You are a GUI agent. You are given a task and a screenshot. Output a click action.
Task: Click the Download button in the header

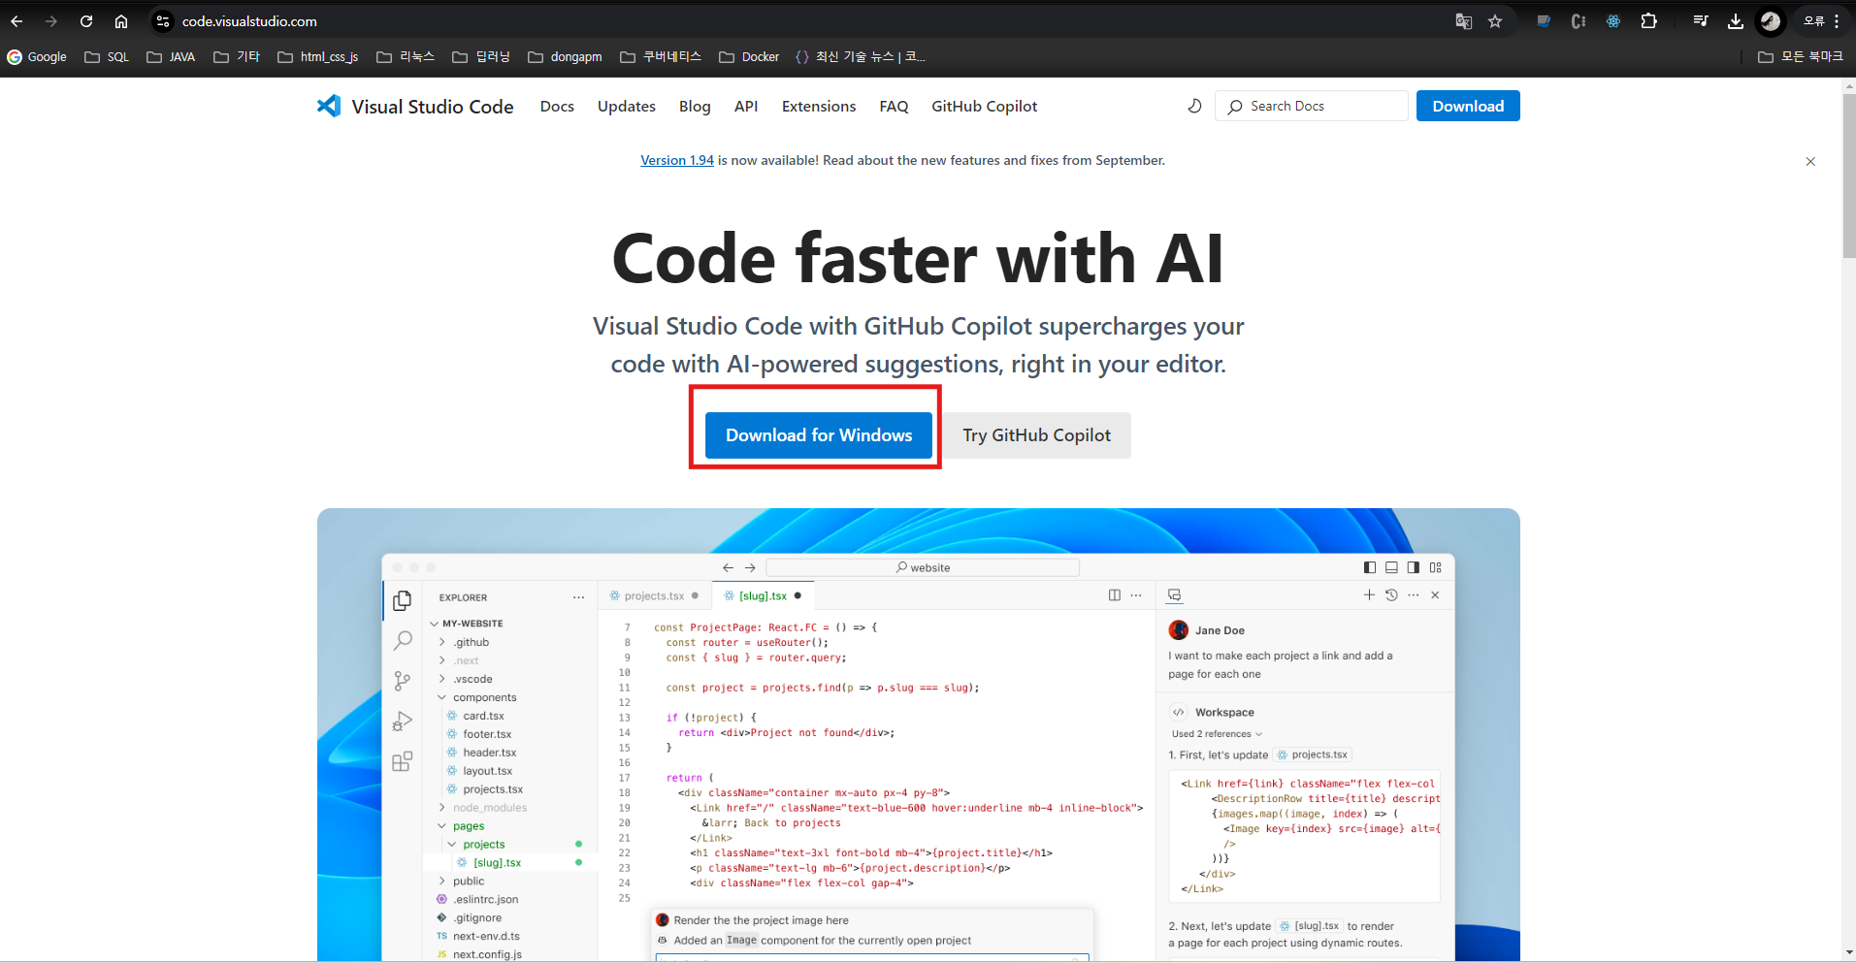coord(1468,106)
